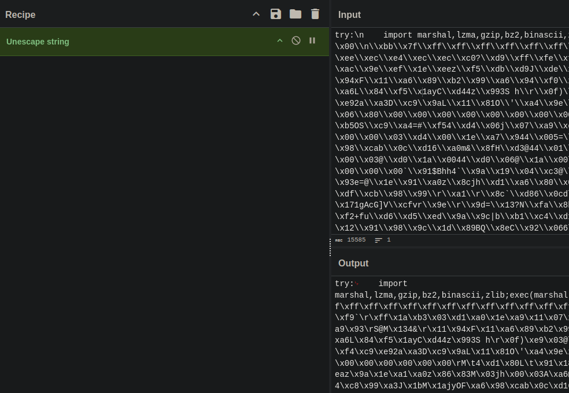The width and height of the screenshot is (569, 393).
Task: Click the line count value 1
Action: [x=389, y=240]
